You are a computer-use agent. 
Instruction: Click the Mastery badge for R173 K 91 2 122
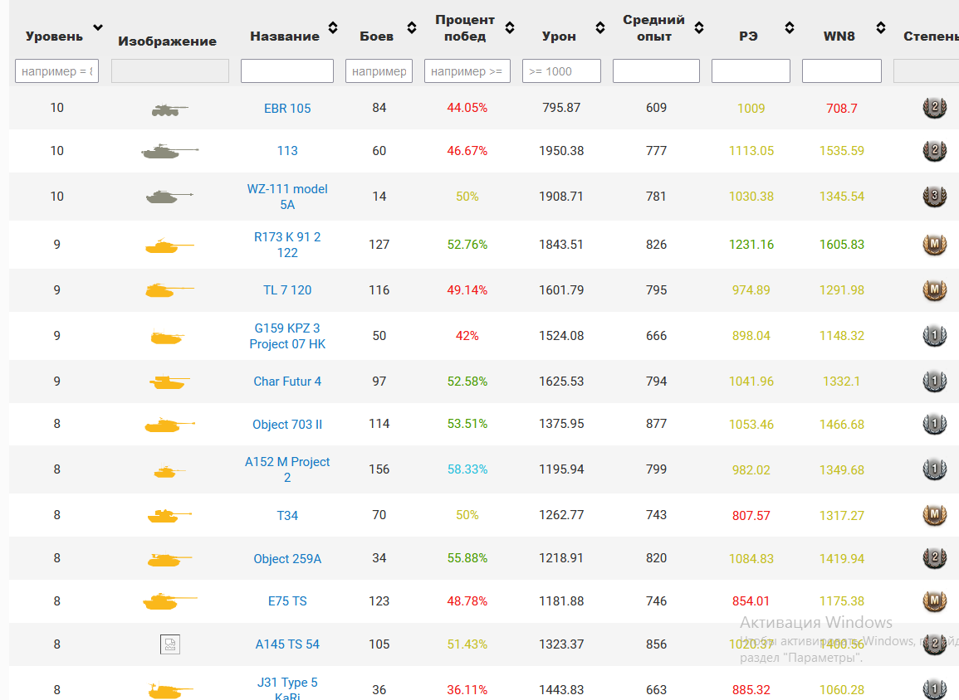934,245
